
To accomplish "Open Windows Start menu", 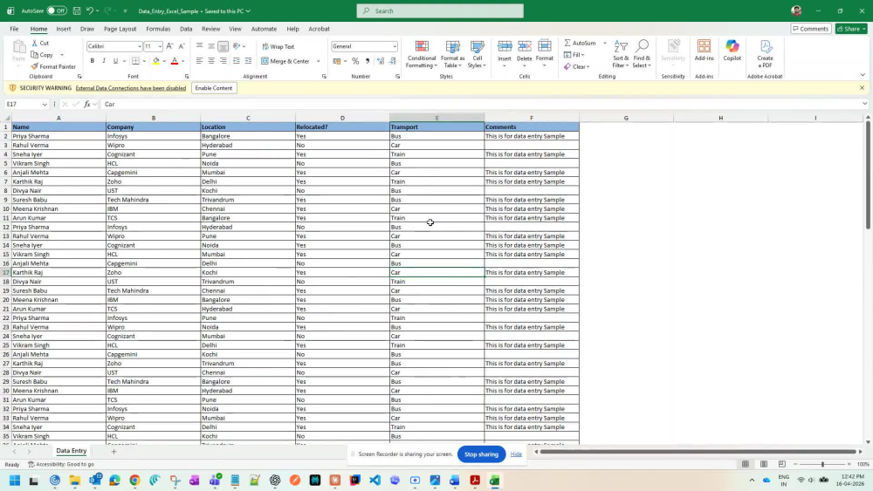I will click(x=15, y=481).
